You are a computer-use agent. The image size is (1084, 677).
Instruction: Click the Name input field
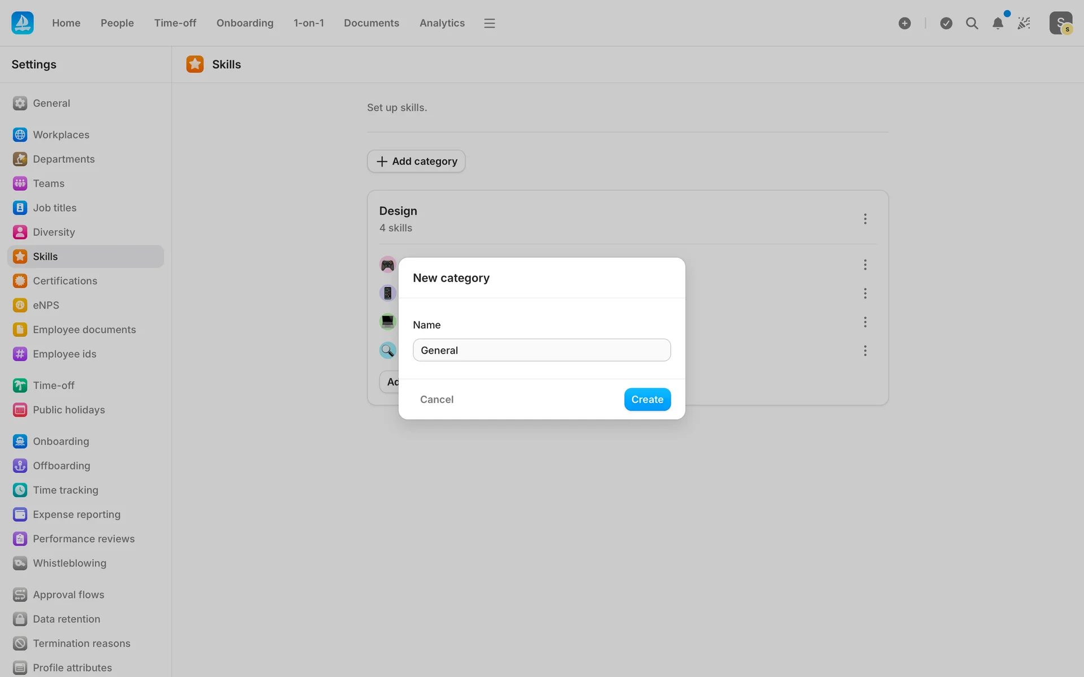541,350
